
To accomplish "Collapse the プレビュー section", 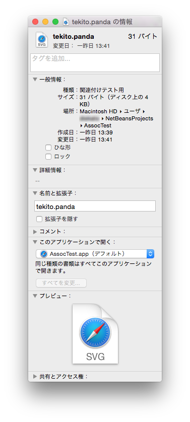I will pyautogui.click(x=35, y=296).
